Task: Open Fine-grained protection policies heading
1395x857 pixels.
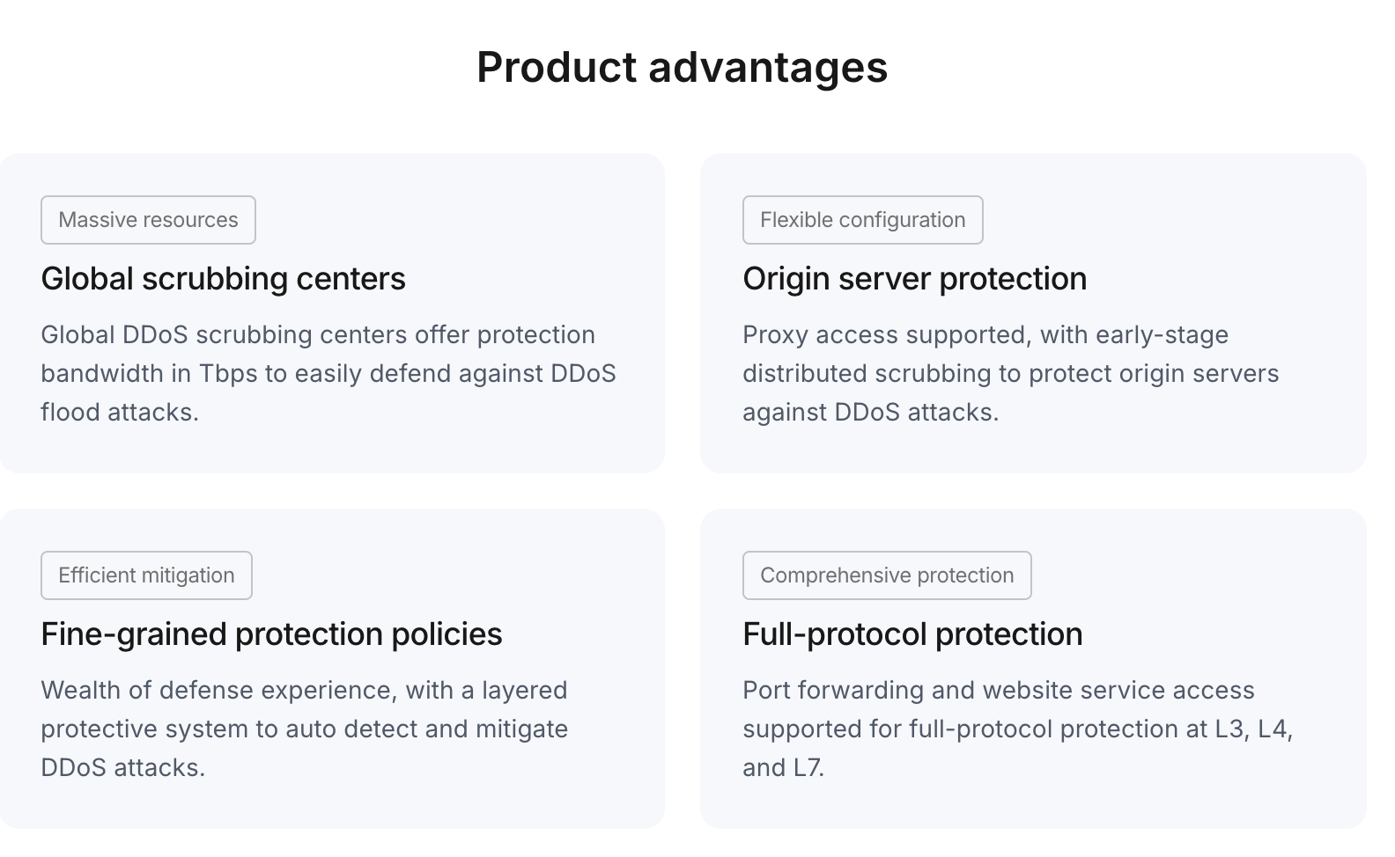Action: [x=271, y=634]
